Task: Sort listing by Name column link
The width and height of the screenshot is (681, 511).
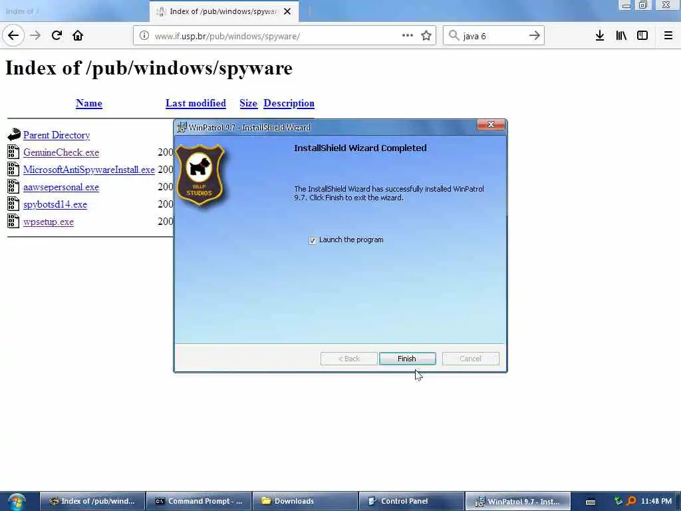Action: (89, 103)
